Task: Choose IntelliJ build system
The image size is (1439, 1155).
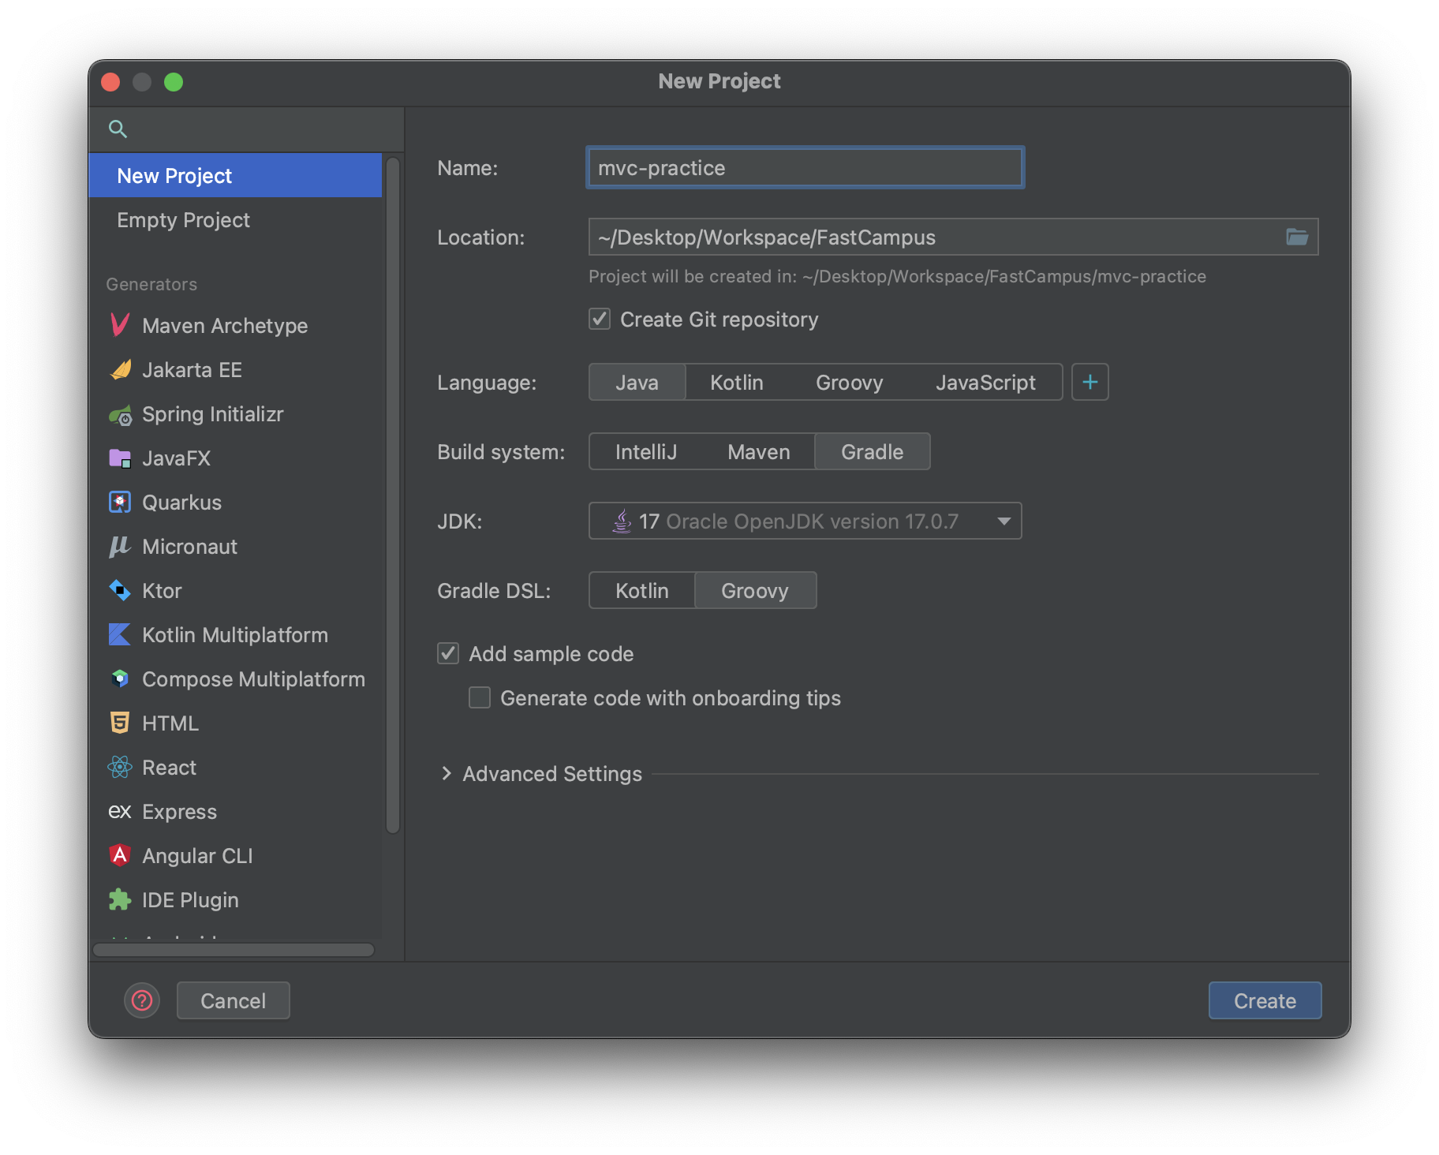Action: (646, 451)
